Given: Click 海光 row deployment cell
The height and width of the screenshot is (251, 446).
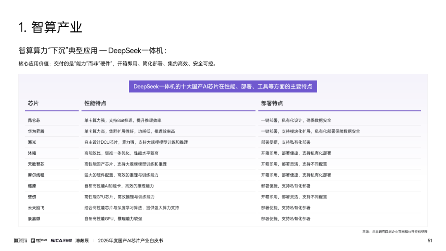Looking at the screenshot, I should tap(286, 142).
